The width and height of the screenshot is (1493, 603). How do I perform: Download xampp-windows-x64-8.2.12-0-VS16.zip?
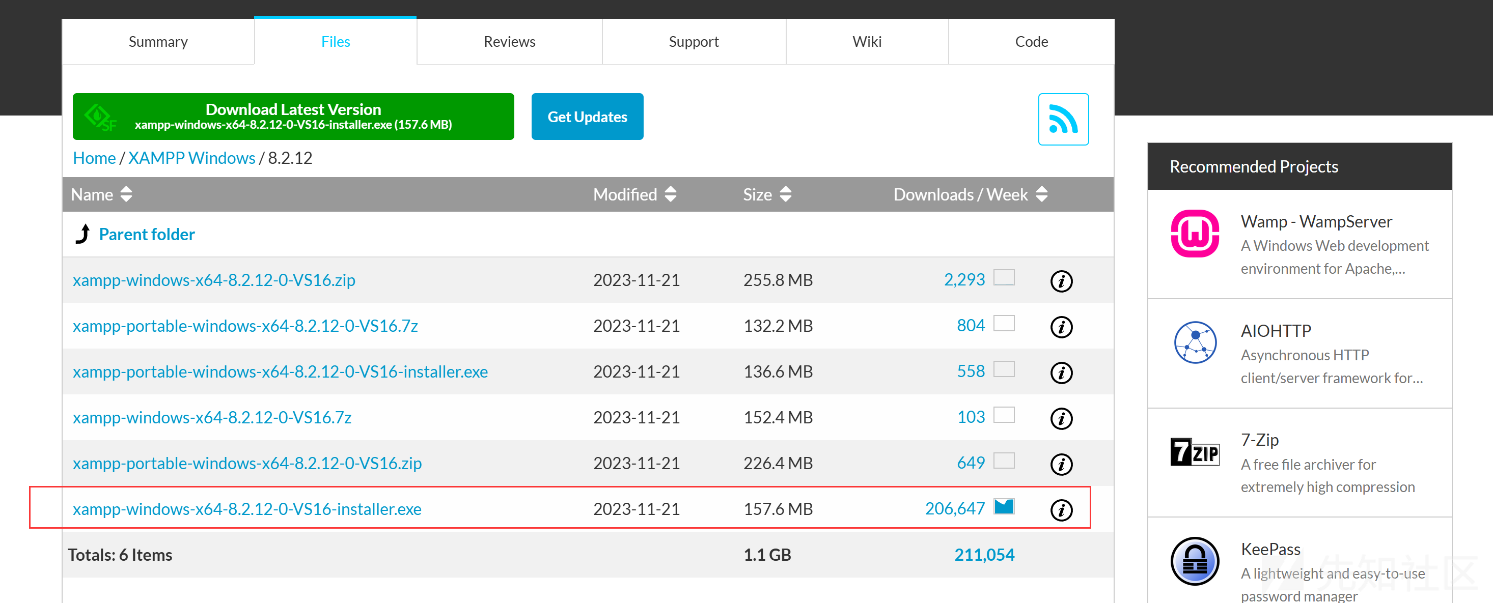click(214, 280)
